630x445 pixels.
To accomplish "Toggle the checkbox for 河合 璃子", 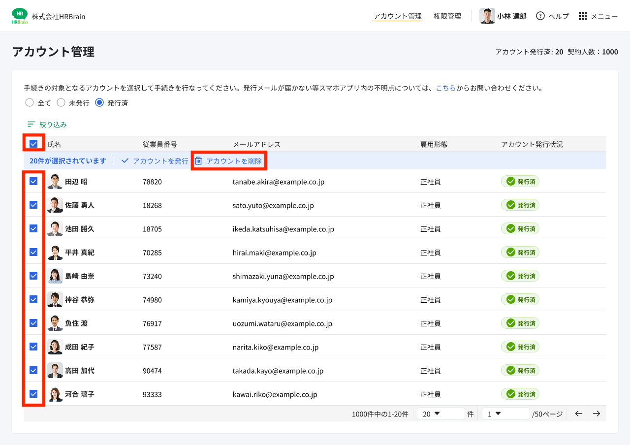I will click(33, 394).
